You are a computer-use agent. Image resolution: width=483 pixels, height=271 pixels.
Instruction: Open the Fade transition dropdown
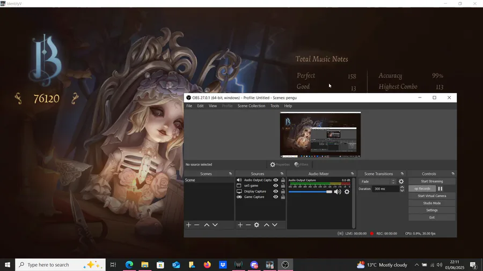378,182
